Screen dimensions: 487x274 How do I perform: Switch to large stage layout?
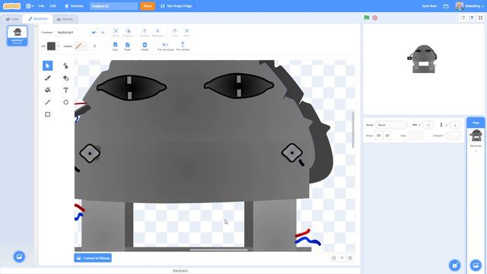471,18
